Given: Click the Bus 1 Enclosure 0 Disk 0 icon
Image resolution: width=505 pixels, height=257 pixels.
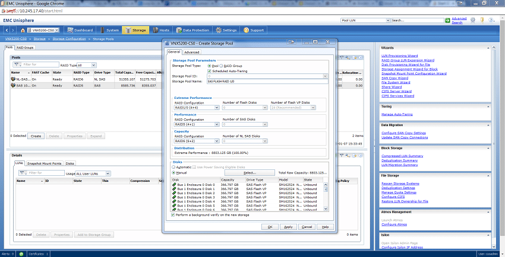Looking at the screenshot, I should tap(174, 185).
